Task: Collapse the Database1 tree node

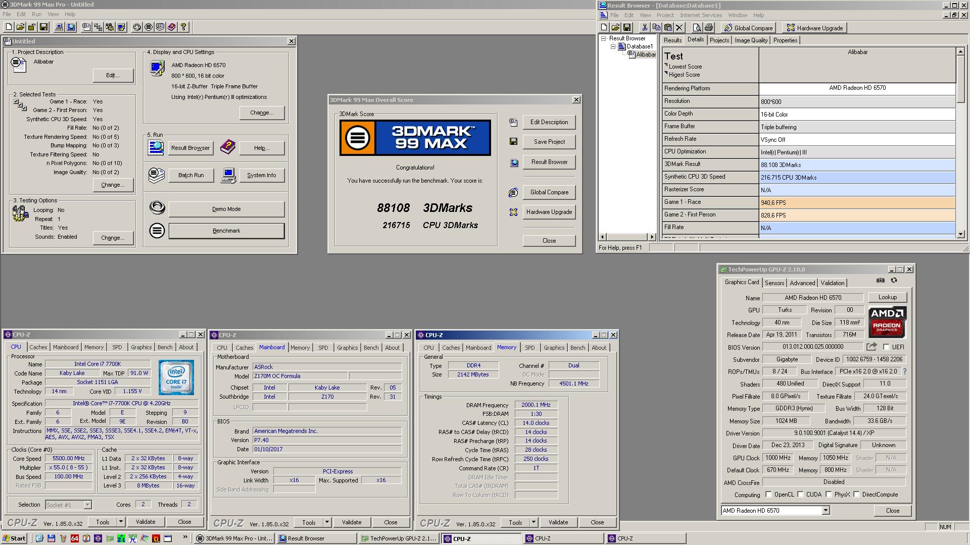Action: [613, 46]
